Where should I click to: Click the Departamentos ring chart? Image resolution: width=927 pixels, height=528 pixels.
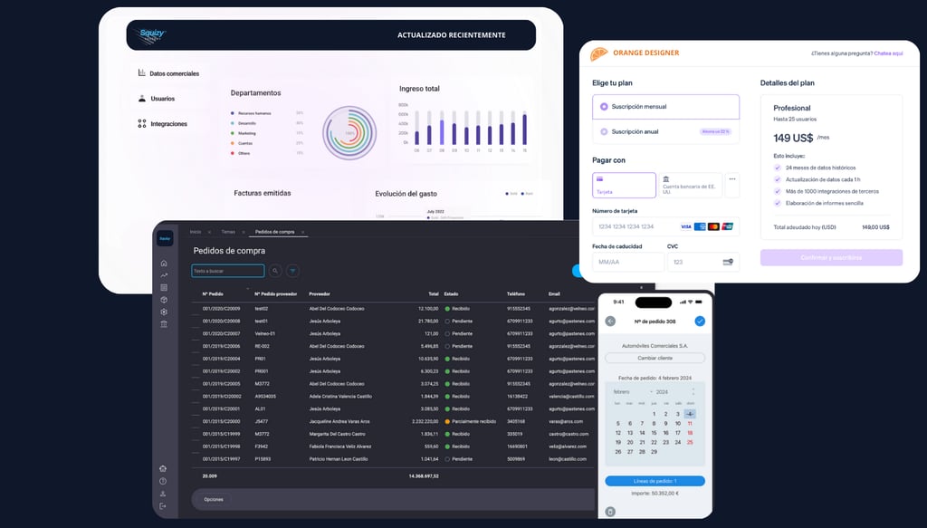point(349,132)
